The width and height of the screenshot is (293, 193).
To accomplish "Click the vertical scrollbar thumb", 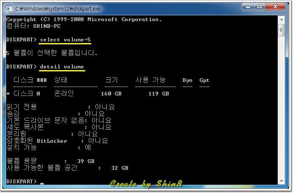I will tap(282, 30).
